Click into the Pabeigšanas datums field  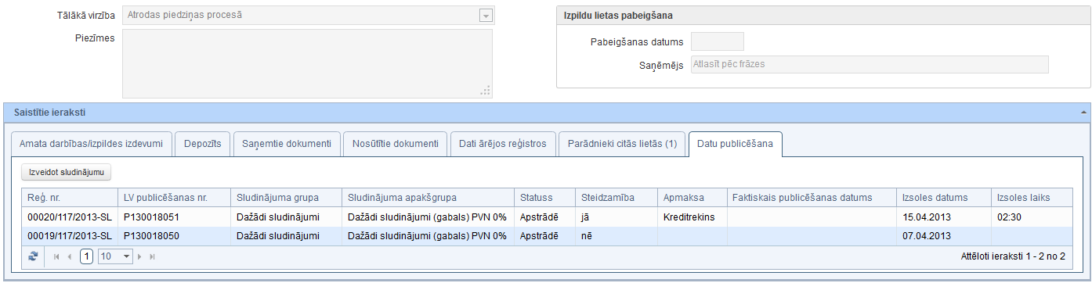click(x=717, y=41)
